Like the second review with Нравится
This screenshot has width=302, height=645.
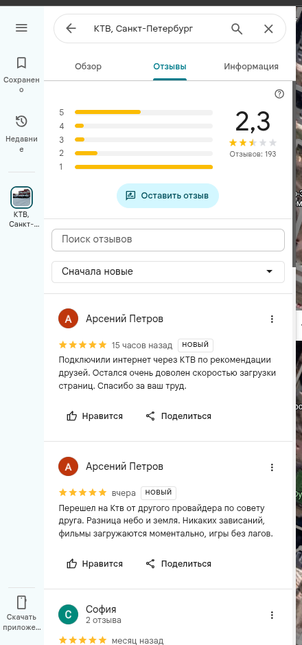pyautogui.click(x=95, y=563)
